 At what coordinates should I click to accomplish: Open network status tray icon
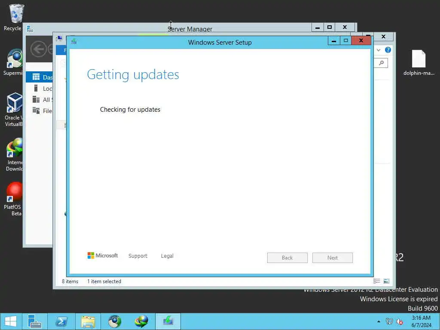389,321
